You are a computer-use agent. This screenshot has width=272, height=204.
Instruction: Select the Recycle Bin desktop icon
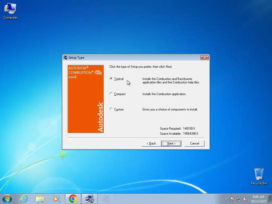click(x=259, y=176)
